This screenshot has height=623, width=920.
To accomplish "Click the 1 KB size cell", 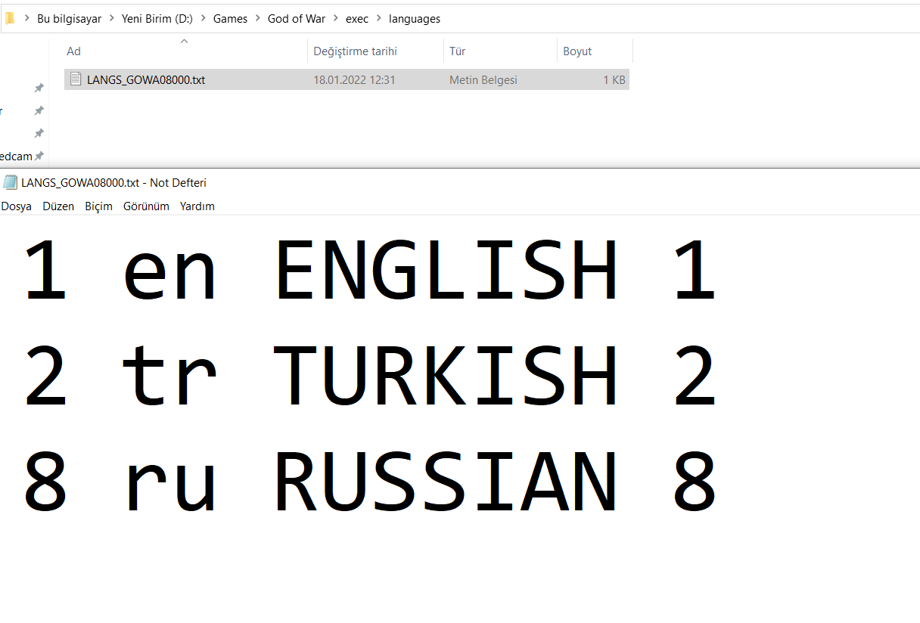I will click(x=614, y=79).
